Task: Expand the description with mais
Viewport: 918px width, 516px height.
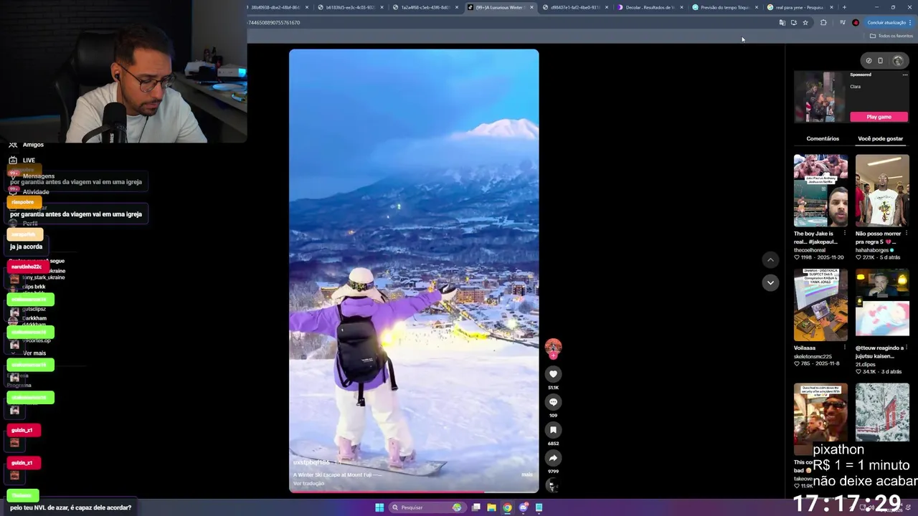Action: [x=527, y=474]
